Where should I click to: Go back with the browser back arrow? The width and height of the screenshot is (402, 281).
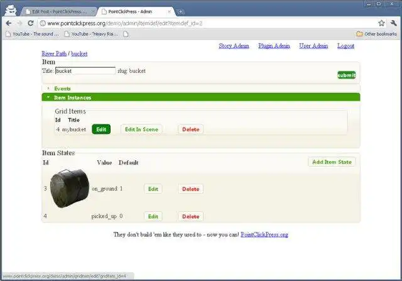pyautogui.click(x=8, y=23)
